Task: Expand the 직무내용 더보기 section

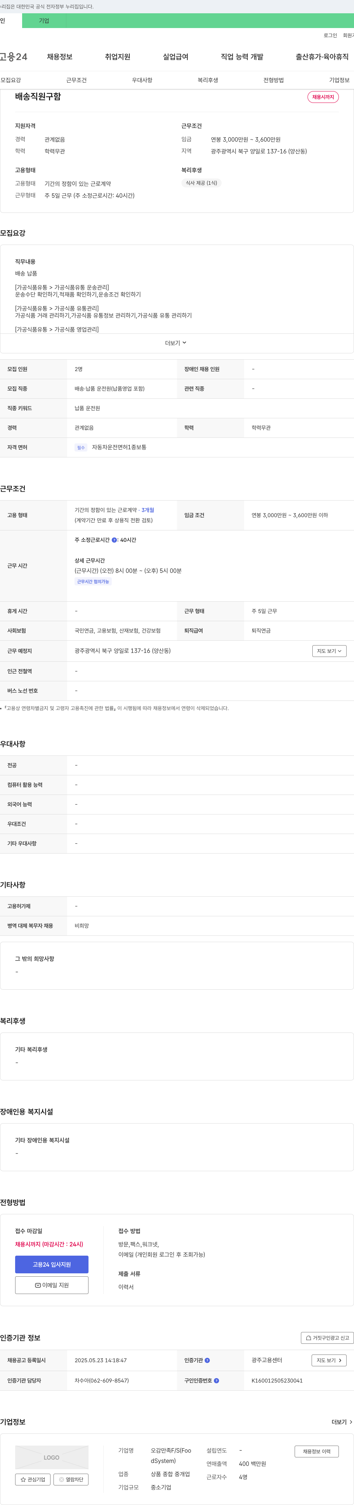Action: [176, 343]
